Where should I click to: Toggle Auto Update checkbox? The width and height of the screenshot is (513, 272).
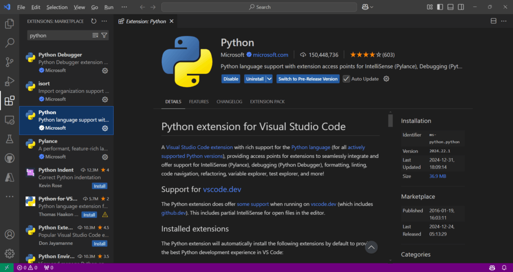click(346, 78)
